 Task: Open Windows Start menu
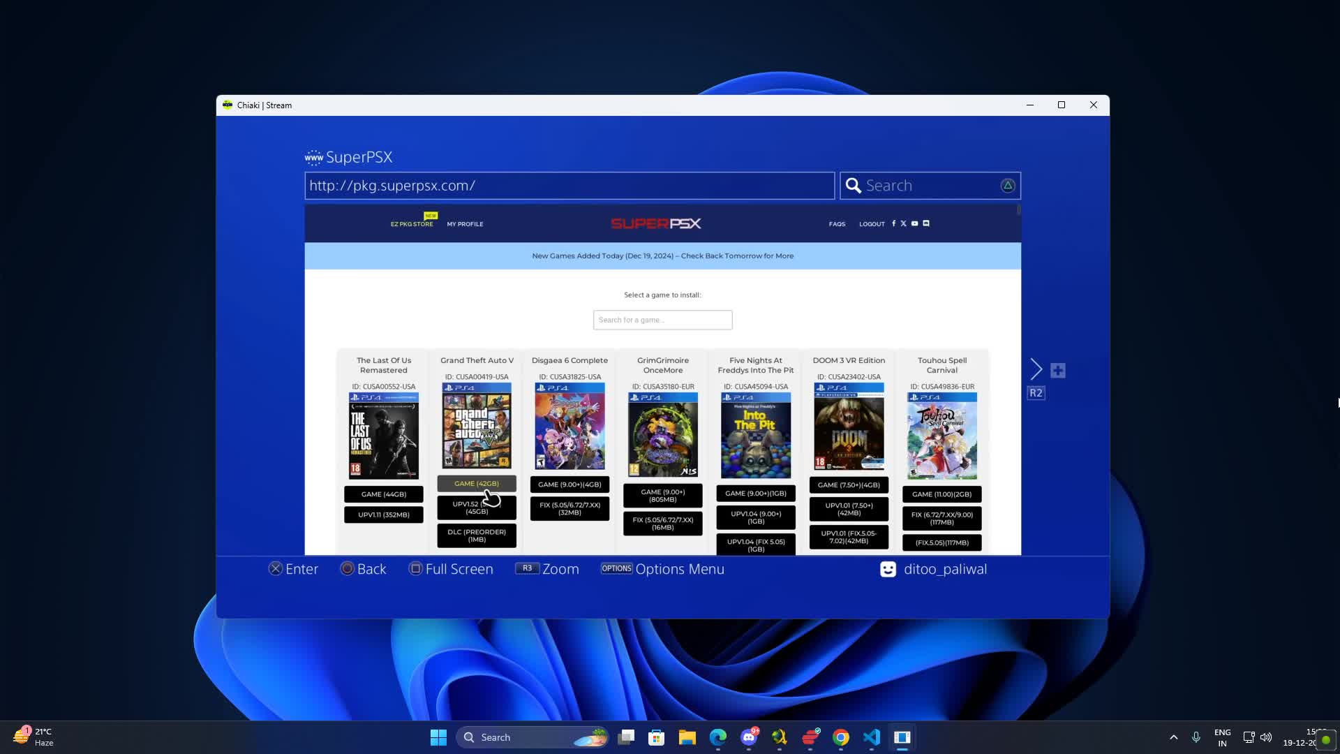click(438, 737)
